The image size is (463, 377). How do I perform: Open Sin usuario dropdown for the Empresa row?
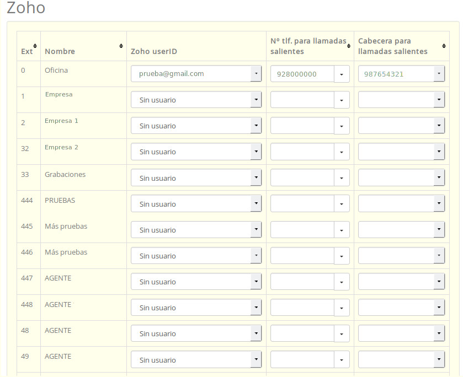click(x=256, y=99)
